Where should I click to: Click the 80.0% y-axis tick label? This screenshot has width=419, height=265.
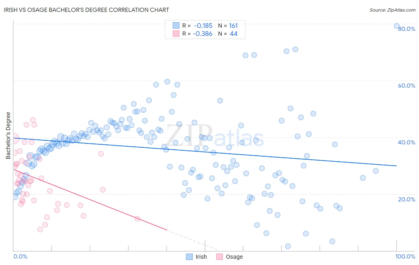[406, 29]
